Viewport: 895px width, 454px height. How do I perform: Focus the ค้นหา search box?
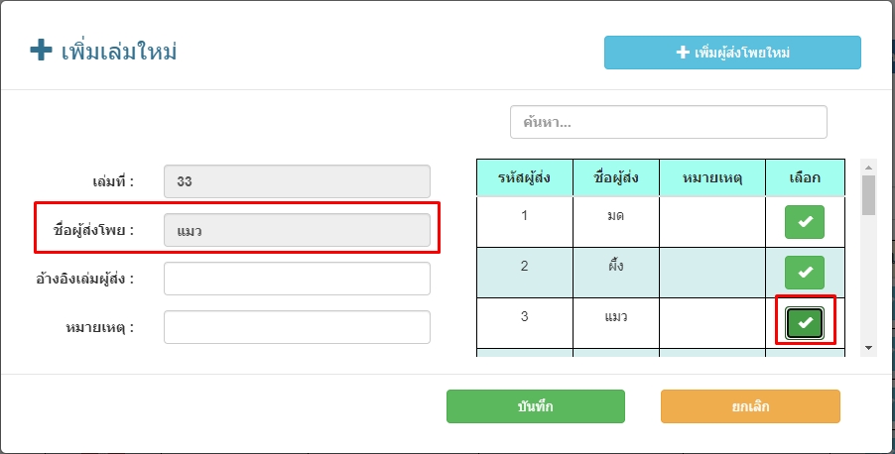click(668, 122)
